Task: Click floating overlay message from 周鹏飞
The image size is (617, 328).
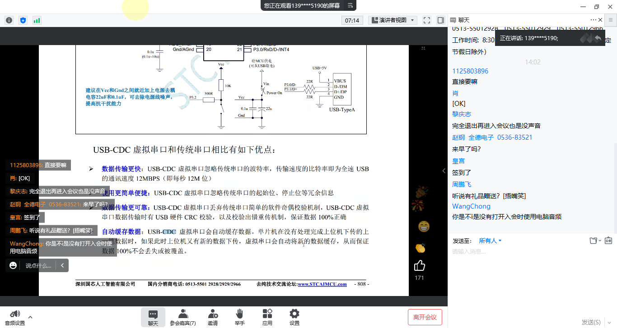Action: [x=51, y=231]
